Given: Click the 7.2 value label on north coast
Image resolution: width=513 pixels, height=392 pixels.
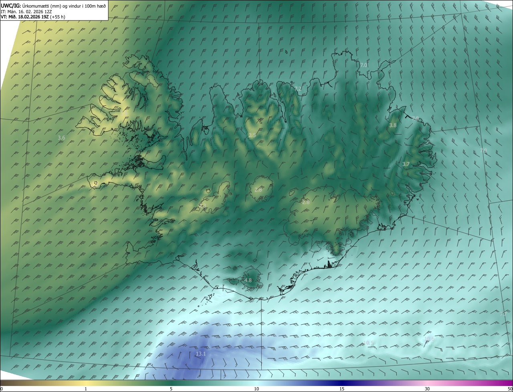Looking at the screenshot, I should [297, 89].
